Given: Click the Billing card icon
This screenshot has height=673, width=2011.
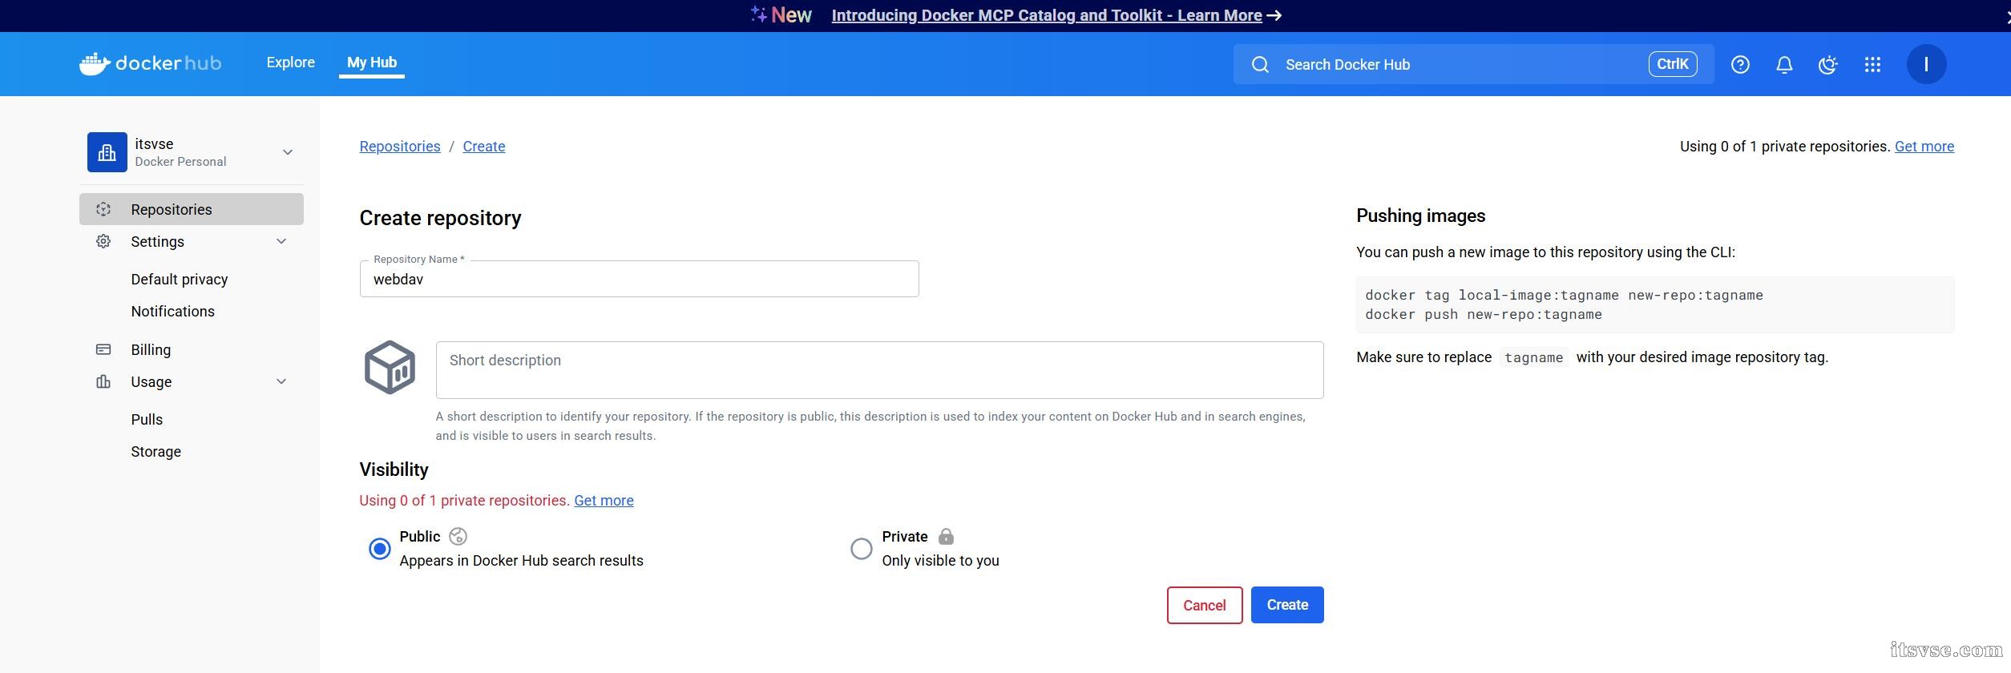Looking at the screenshot, I should (103, 349).
